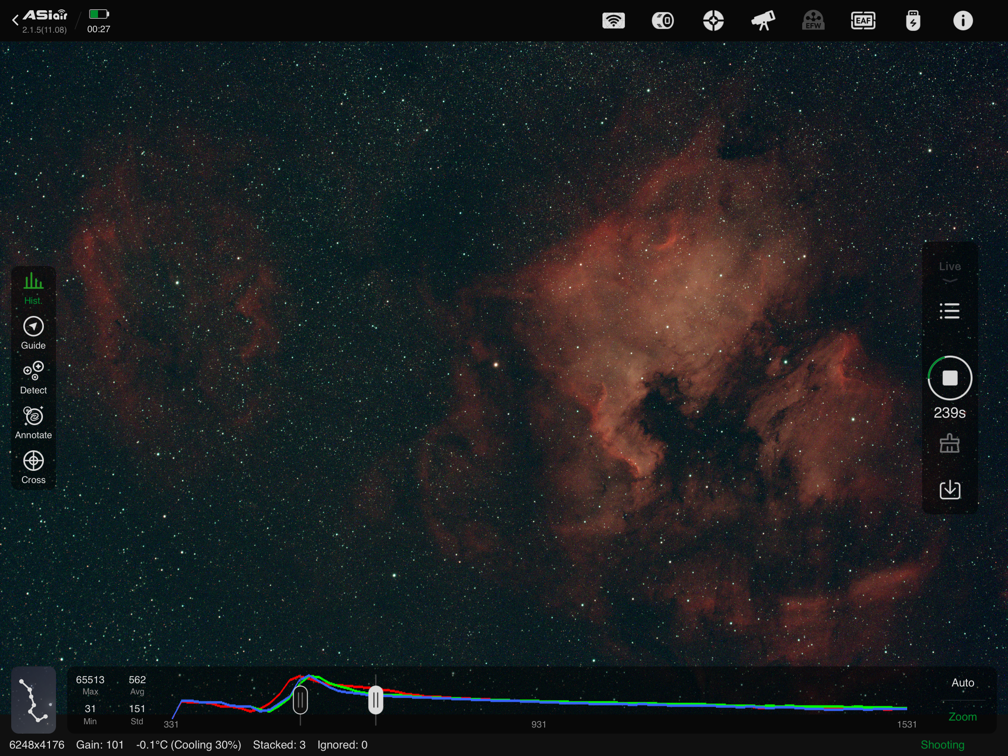Viewport: 1008px width, 756px height.
Task: Go back using the arrow beside the ASIAIR logo
Action: (15, 20)
